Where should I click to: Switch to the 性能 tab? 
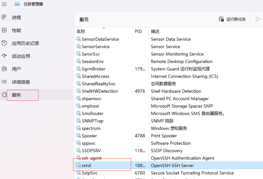(16, 30)
